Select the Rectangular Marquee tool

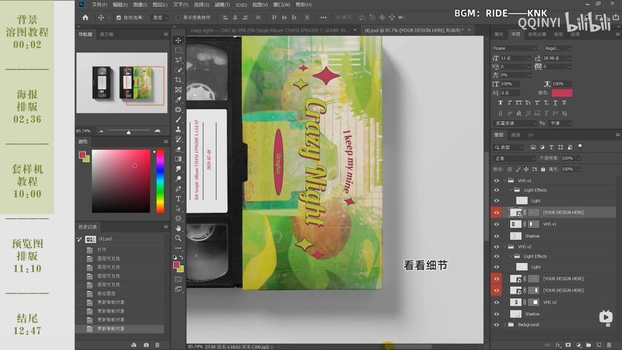(x=179, y=50)
